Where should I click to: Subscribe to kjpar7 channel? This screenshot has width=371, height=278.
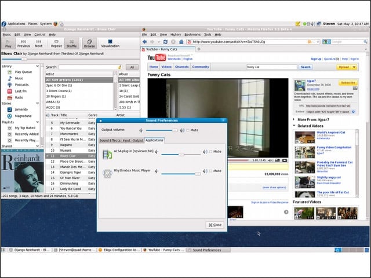(x=348, y=83)
